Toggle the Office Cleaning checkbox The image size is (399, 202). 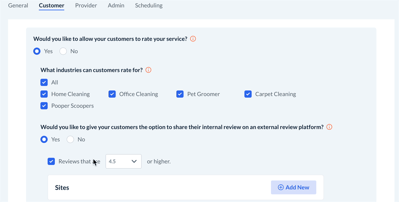[x=112, y=94]
